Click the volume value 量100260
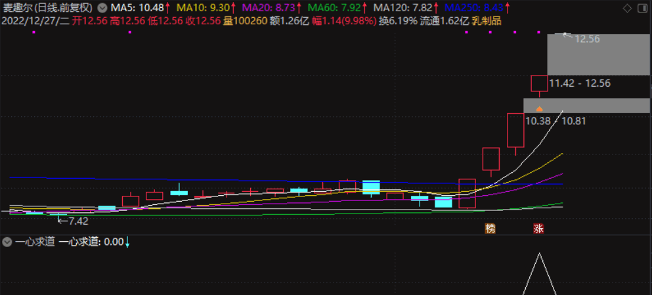This screenshot has height=295, width=652. tap(245, 21)
